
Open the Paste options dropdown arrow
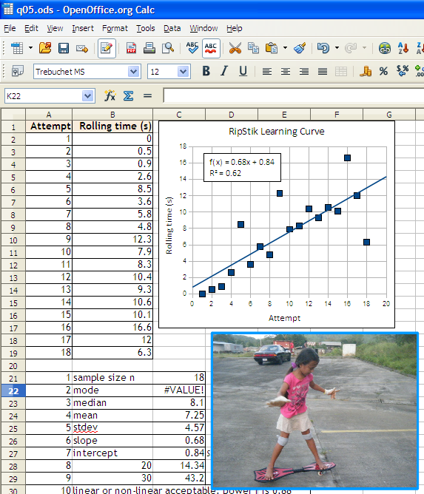pyautogui.click(x=285, y=48)
